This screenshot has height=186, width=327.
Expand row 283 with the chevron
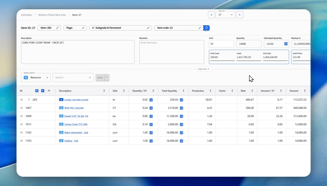click(x=29, y=100)
